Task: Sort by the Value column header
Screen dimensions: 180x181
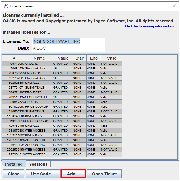Action: [x=63, y=58]
